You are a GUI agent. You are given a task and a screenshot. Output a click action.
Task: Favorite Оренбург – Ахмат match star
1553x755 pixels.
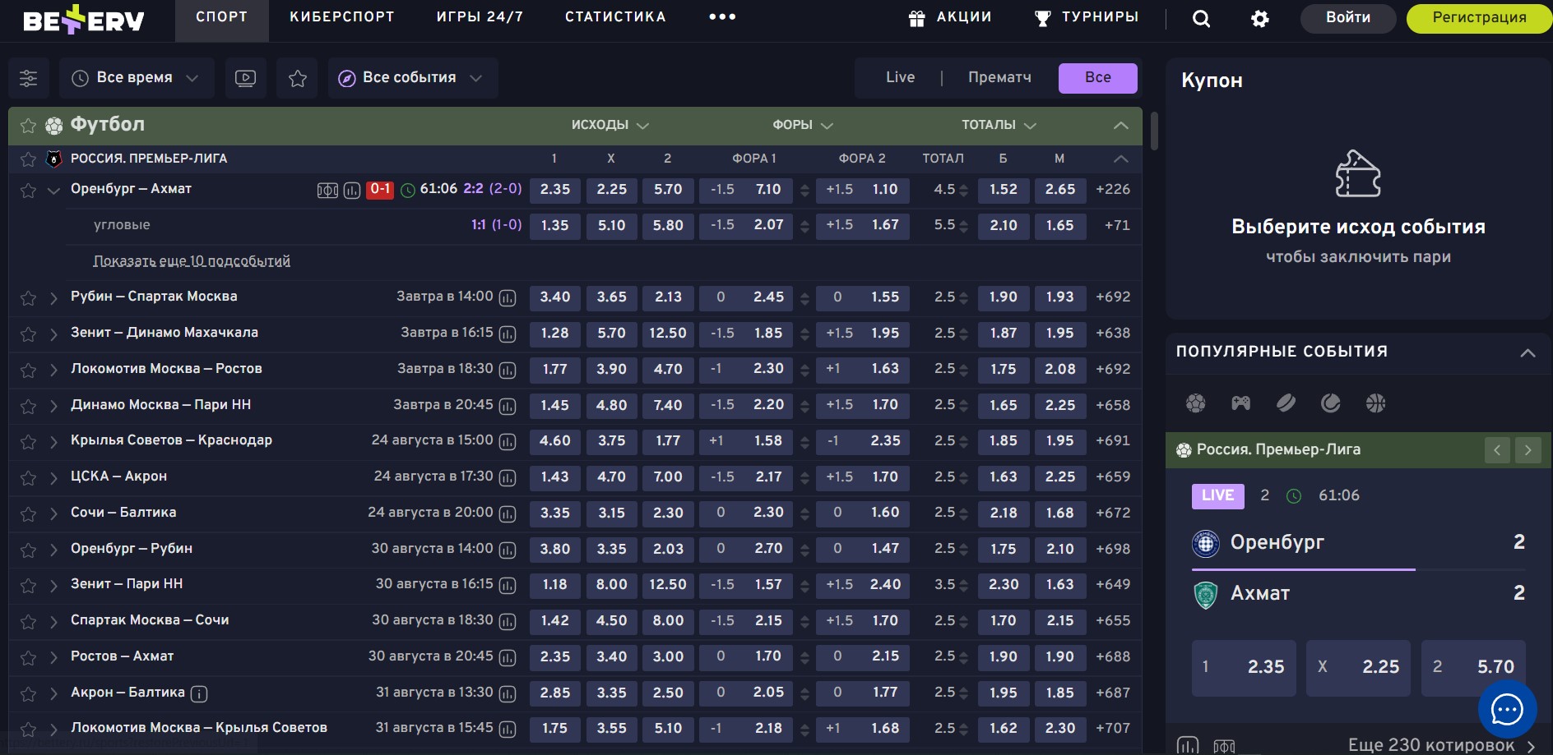(28, 191)
